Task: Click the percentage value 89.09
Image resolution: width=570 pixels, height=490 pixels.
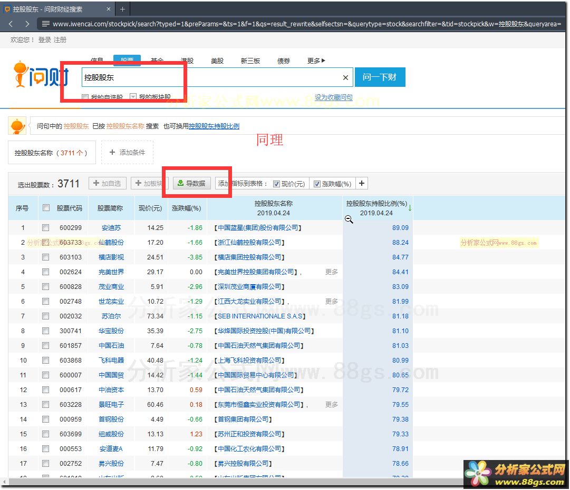Action: (400, 227)
